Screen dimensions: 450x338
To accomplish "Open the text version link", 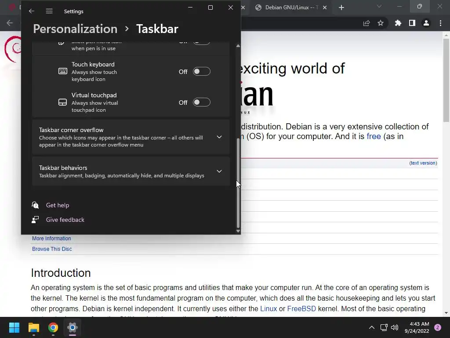I will pyautogui.click(x=423, y=163).
